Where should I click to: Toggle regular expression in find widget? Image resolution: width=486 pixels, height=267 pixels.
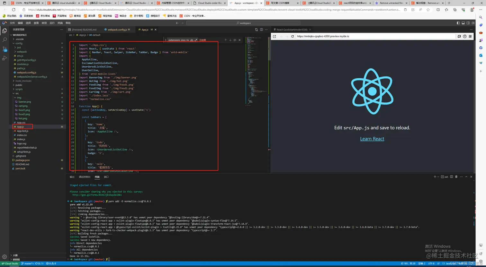click(x=196, y=40)
